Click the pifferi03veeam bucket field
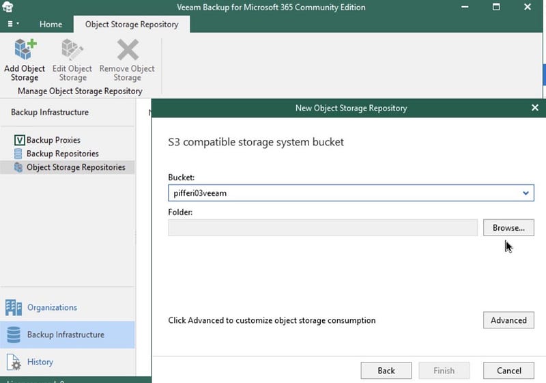The width and height of the screenshot is (546, 383). 351,193
